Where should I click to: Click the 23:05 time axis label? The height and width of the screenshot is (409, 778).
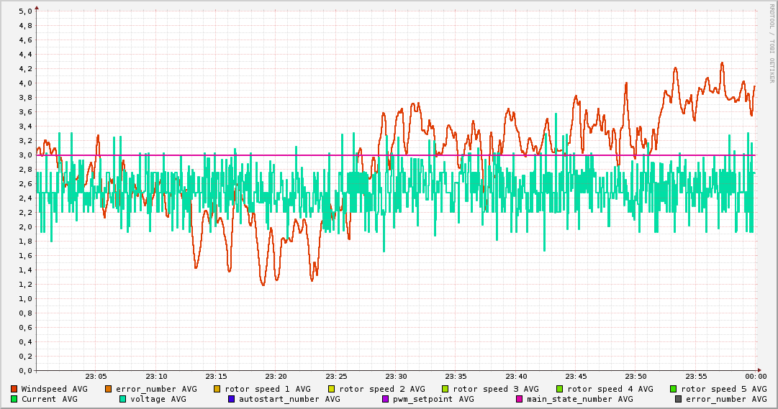tap(96, 377)
